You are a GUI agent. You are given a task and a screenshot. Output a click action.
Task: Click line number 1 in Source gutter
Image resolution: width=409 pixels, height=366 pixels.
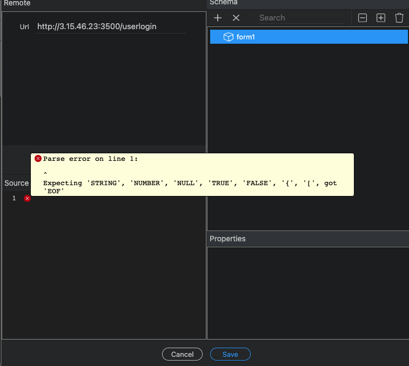14,198
